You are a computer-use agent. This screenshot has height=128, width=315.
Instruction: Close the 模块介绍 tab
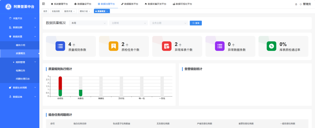[x=90, y=11]
